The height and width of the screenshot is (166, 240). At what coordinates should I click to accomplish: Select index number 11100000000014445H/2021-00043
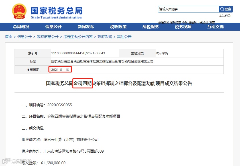[x=78, y=53]
